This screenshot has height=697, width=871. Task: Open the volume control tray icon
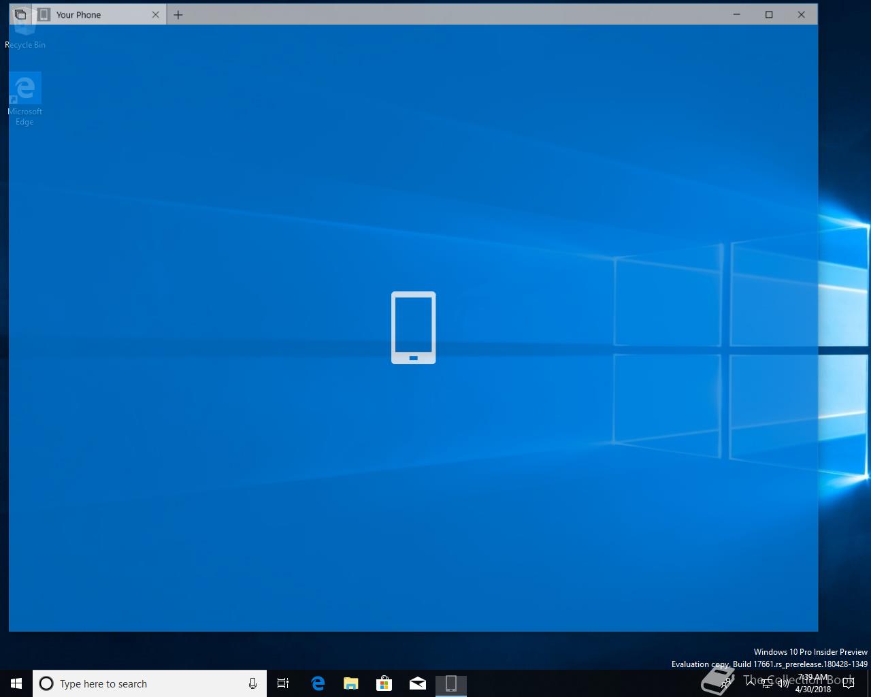point(783,683)
